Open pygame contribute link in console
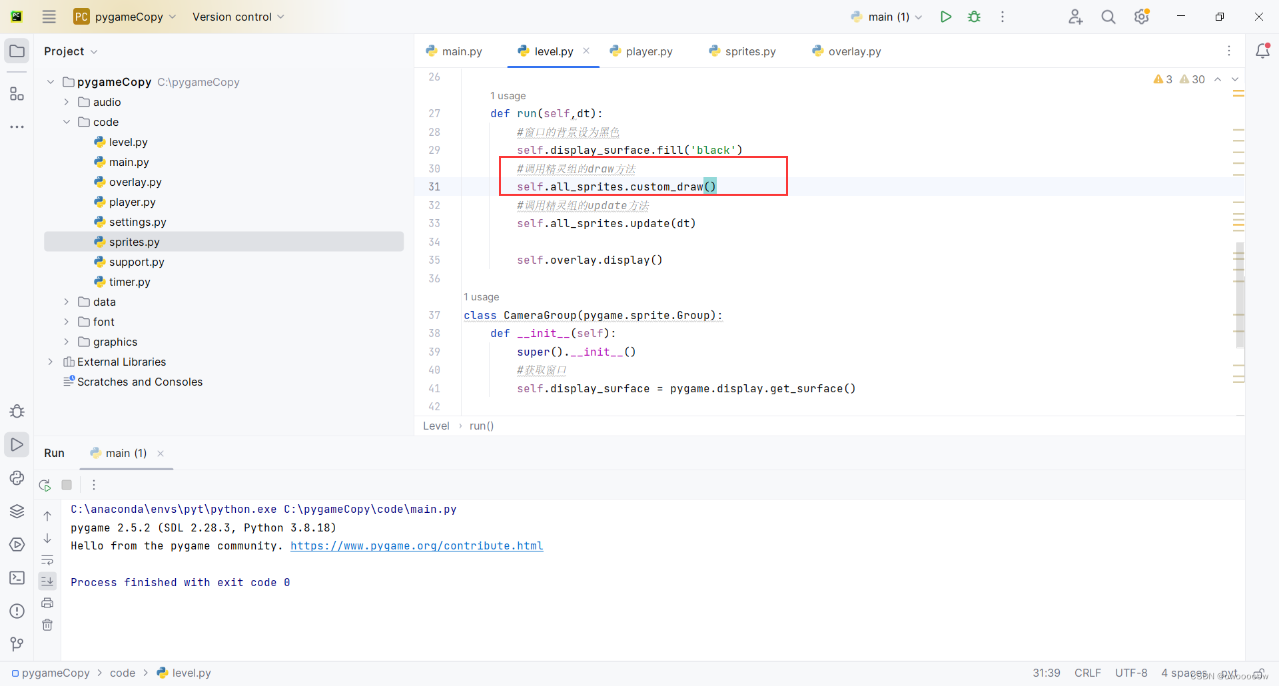 point(417,545)
